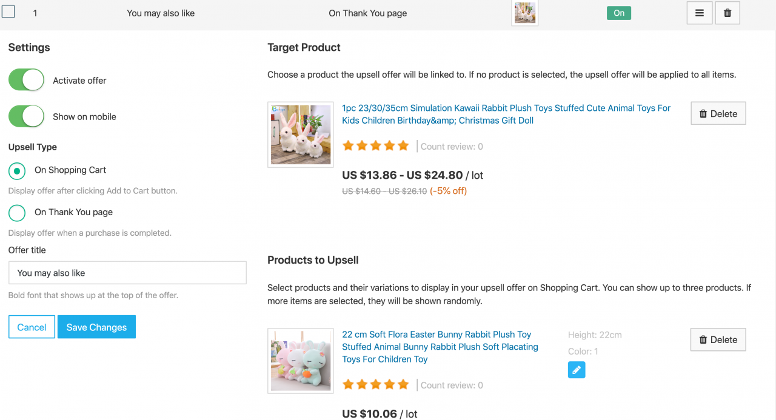
Task: Click the white rabbit target product image
Action: 301,135
